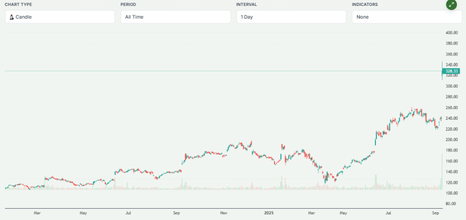Click the PERIOD heading label

click(x=128, y=4)
